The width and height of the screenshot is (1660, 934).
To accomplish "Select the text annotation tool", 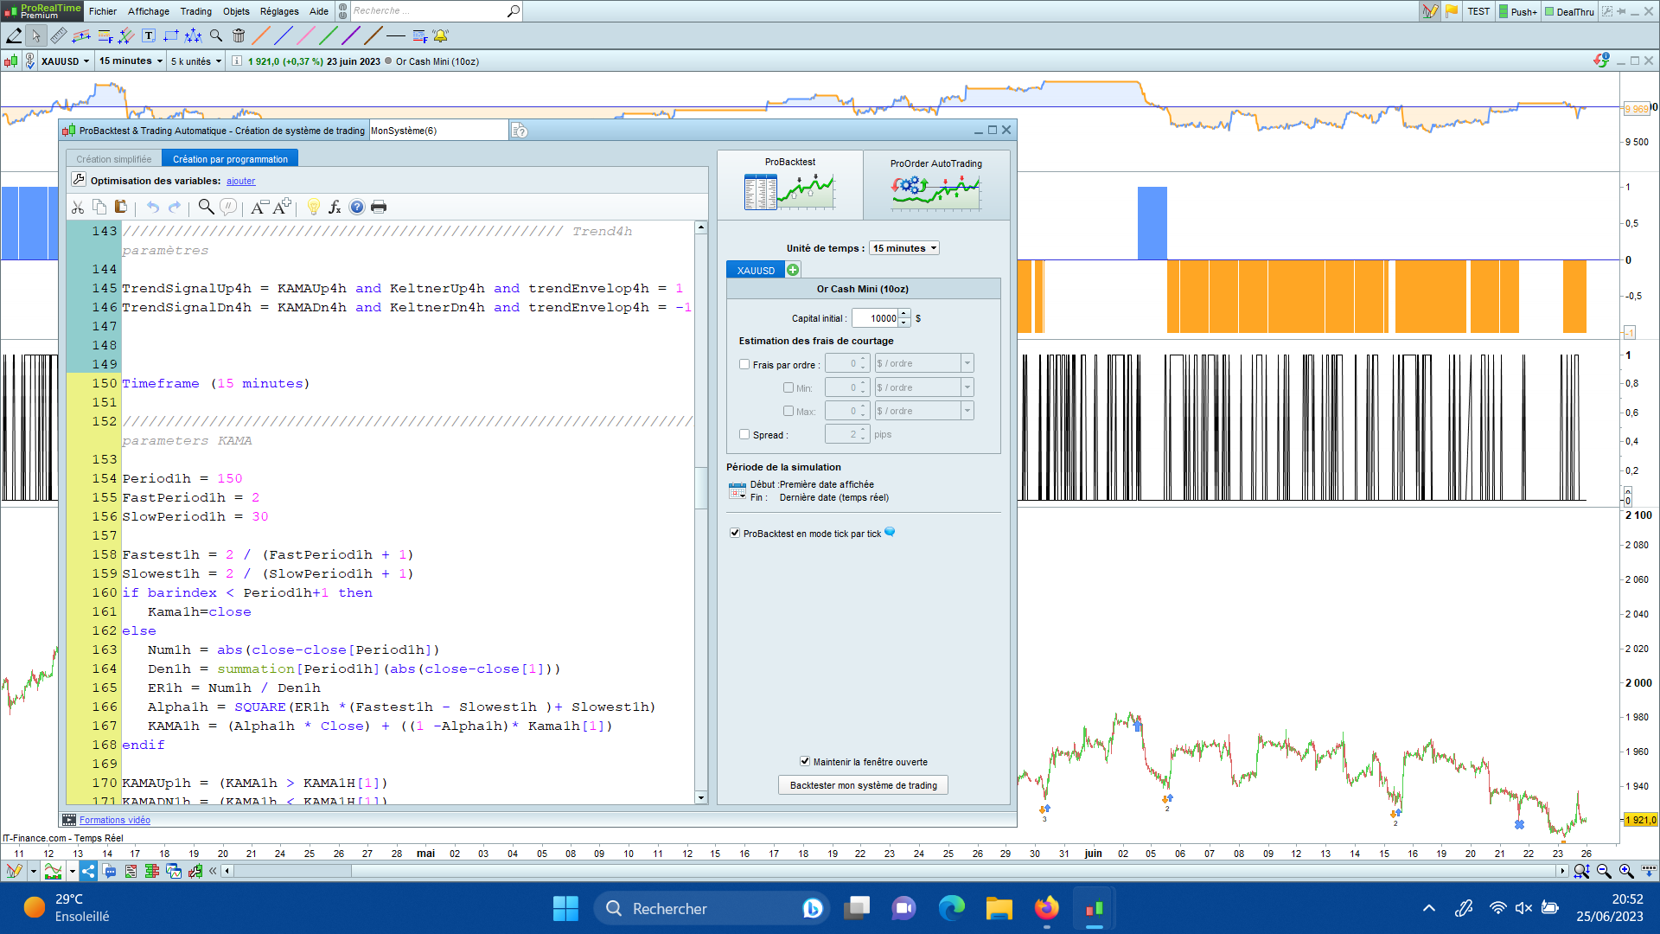I will [x=149, y=35].
